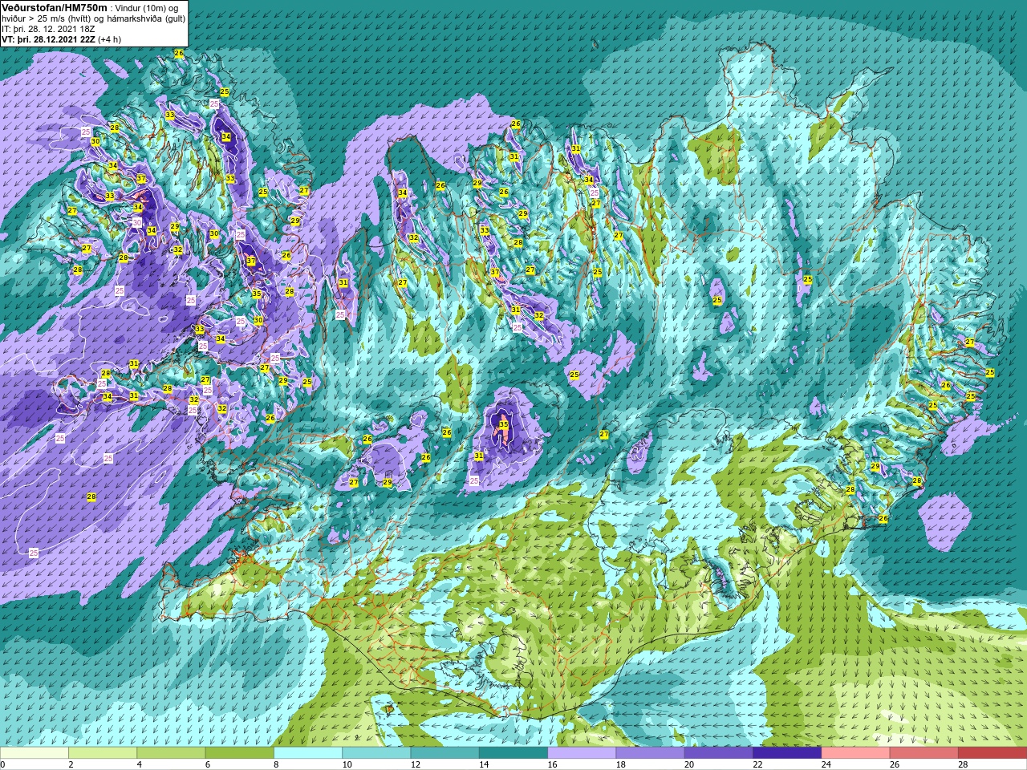Select the 'IT: þri. 28. 12. 2021 18Z' line
Screen dimensions: 1027x770
coord(49,28)
